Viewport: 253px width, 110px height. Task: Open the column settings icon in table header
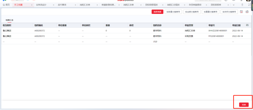point(247,25)
